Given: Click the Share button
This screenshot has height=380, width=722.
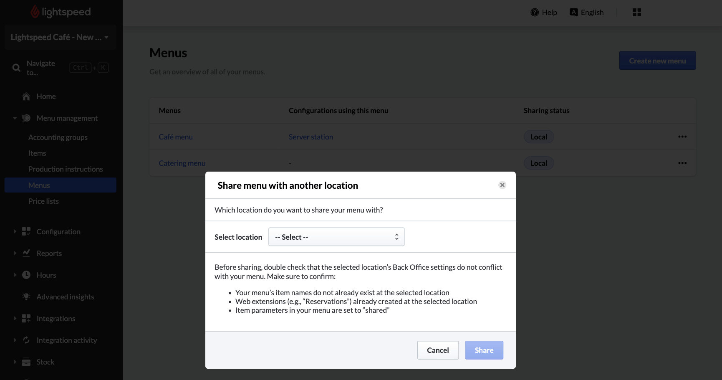Looking at the screenshot, I should (x=484, y=350).
